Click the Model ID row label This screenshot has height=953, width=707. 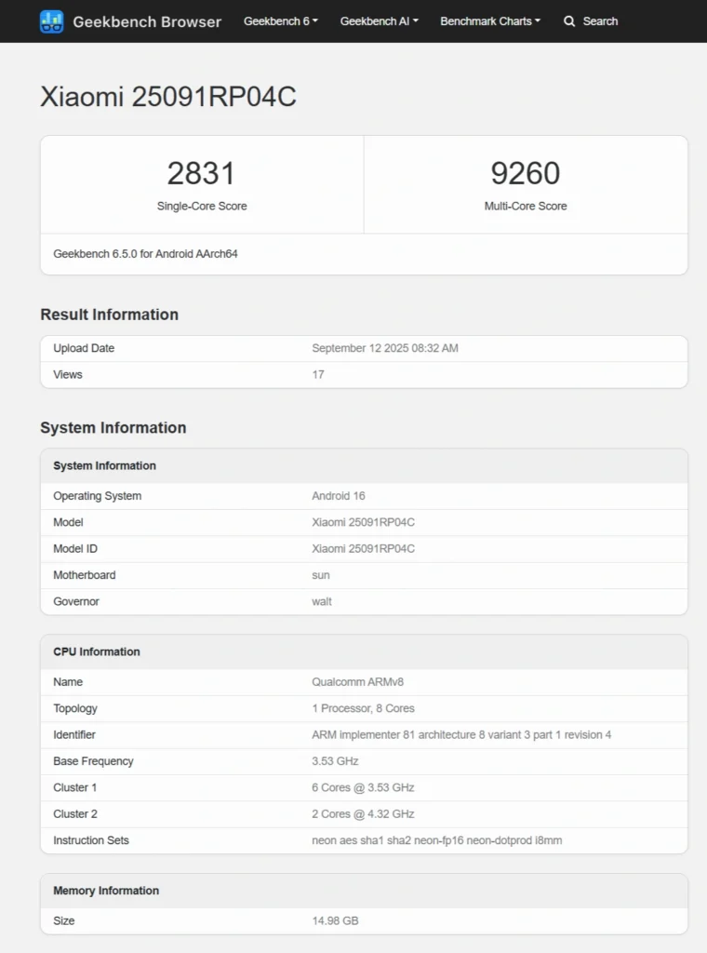click(x=75, y=549)
